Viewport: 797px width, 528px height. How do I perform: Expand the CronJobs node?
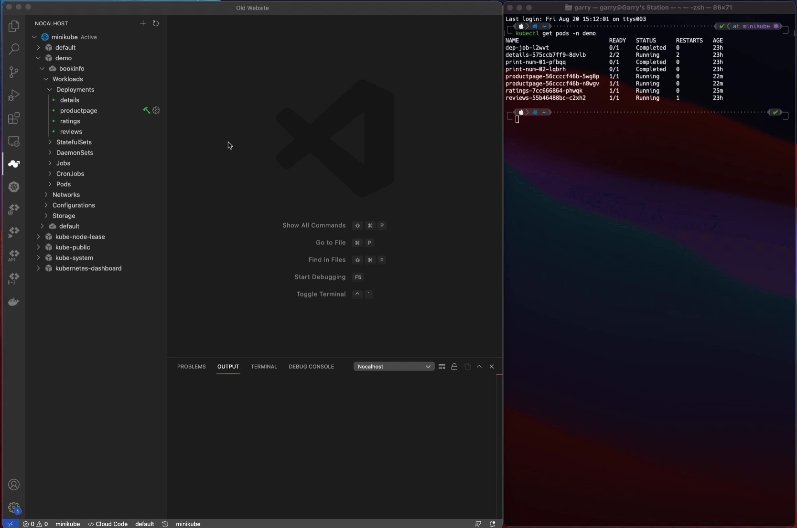coord(50,173)
